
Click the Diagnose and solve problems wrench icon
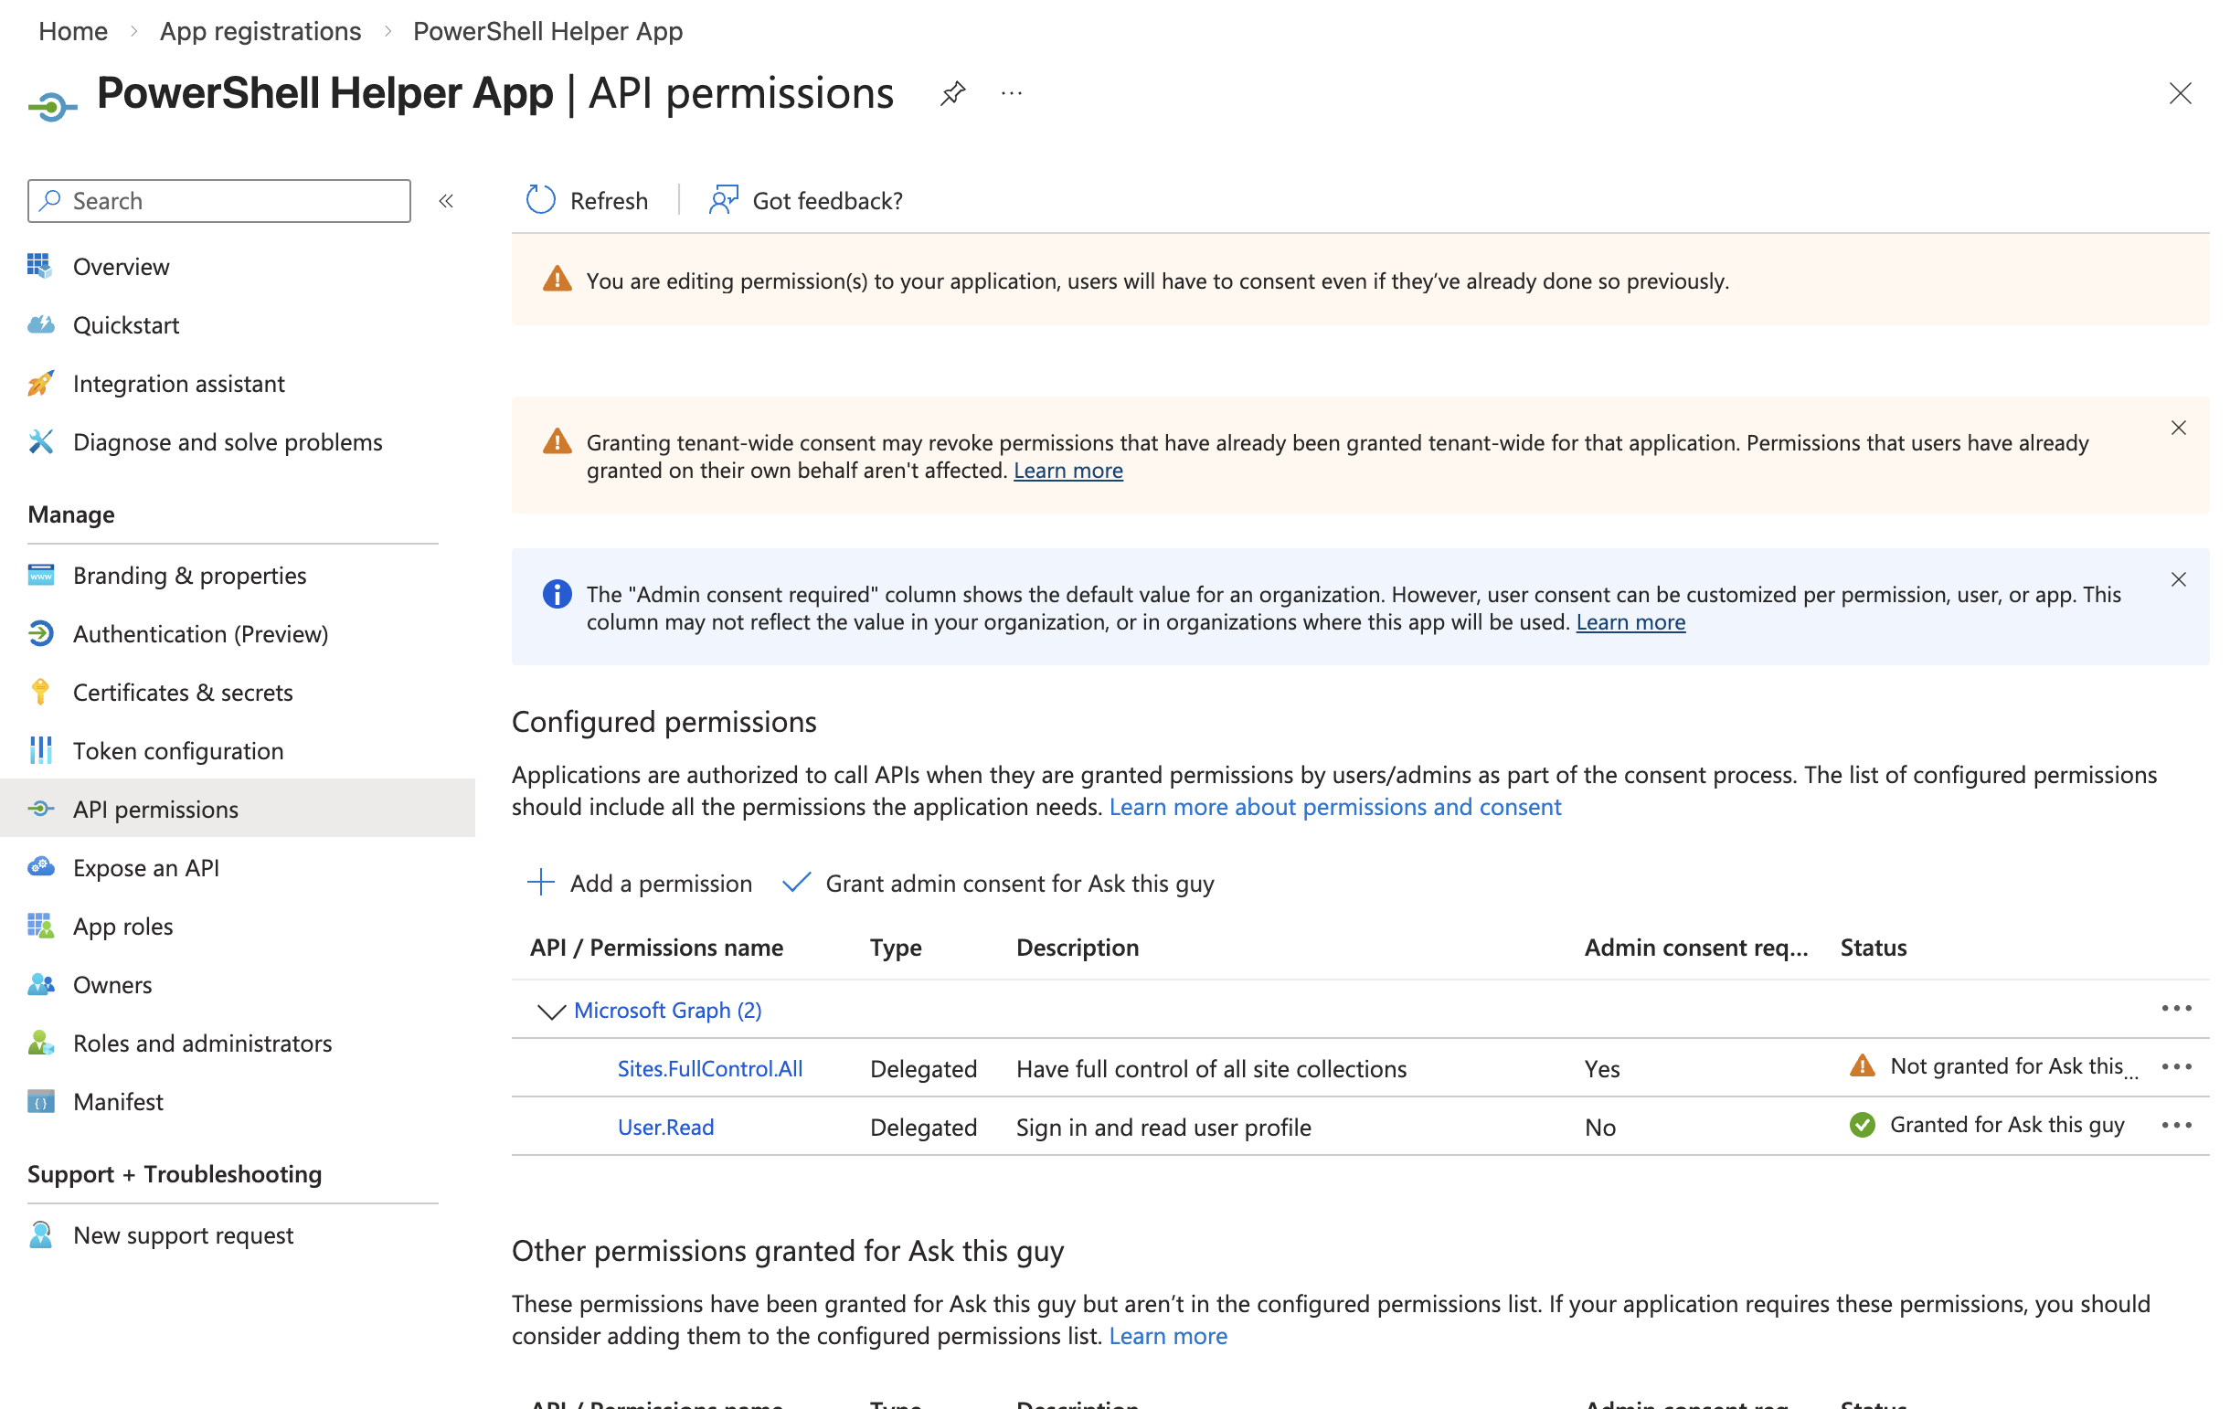pos(41,441)
